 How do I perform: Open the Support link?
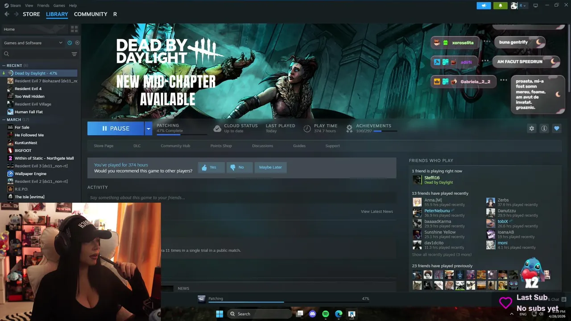tap(332, 146)
